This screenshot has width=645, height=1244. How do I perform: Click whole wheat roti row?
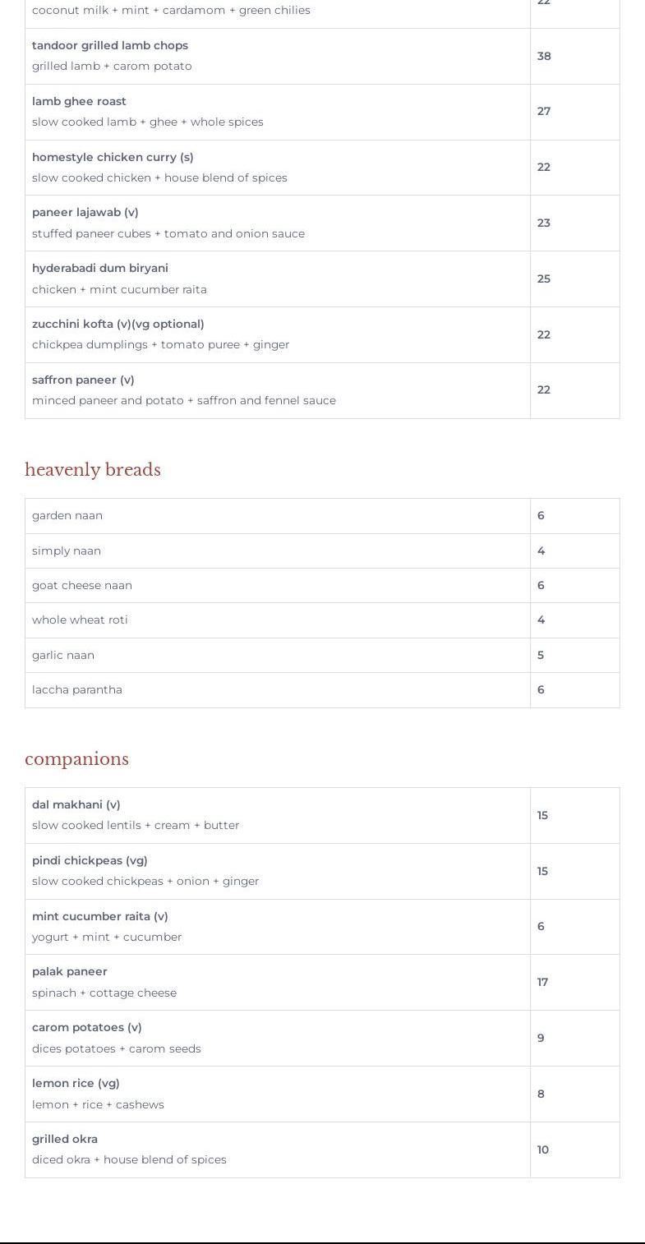coord(80,620)
